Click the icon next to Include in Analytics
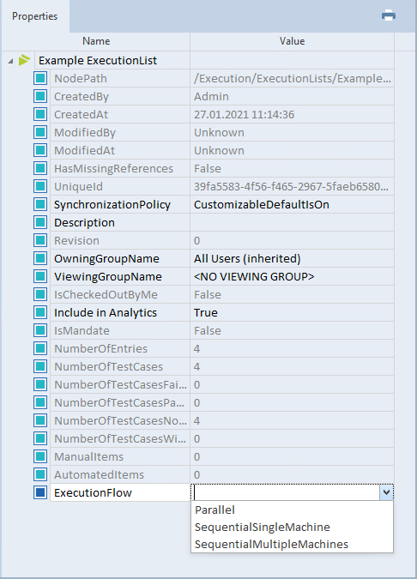 tap(40, 312)
